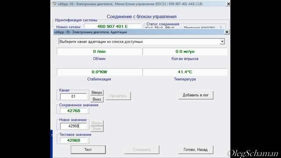Select saved value 42768
281x158 pixels.
pyautogui.click(x=73, y=111)
